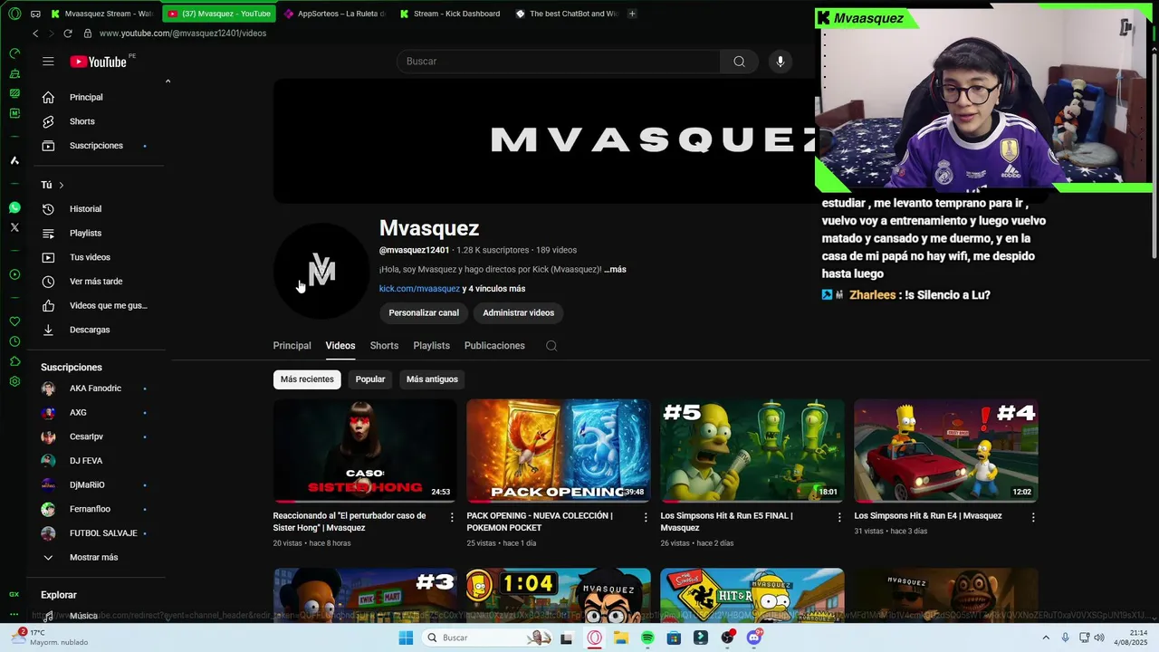The image size is (1159, 652).
Task: Open Aria AI icon in Opera sidebar
Action: tap(14, 160)
